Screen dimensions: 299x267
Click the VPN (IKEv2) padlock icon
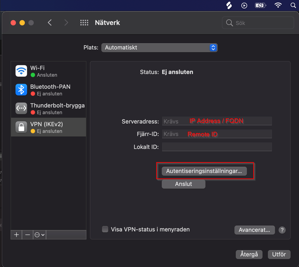pyautogui.click(x=21, y=127)
